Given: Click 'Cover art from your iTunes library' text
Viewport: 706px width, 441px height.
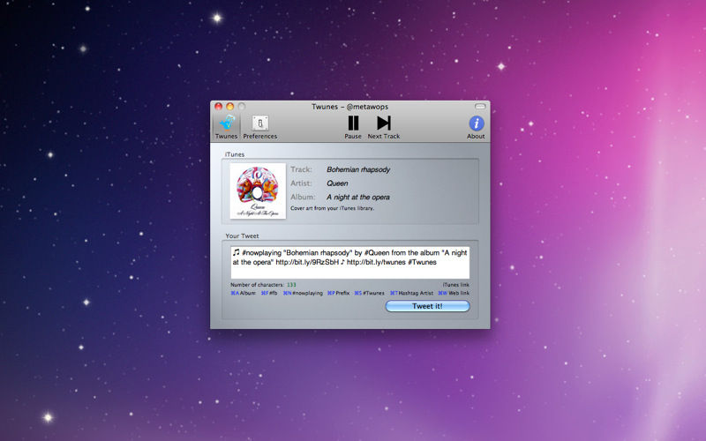Looking at the screenshot, I should point(333,208).
